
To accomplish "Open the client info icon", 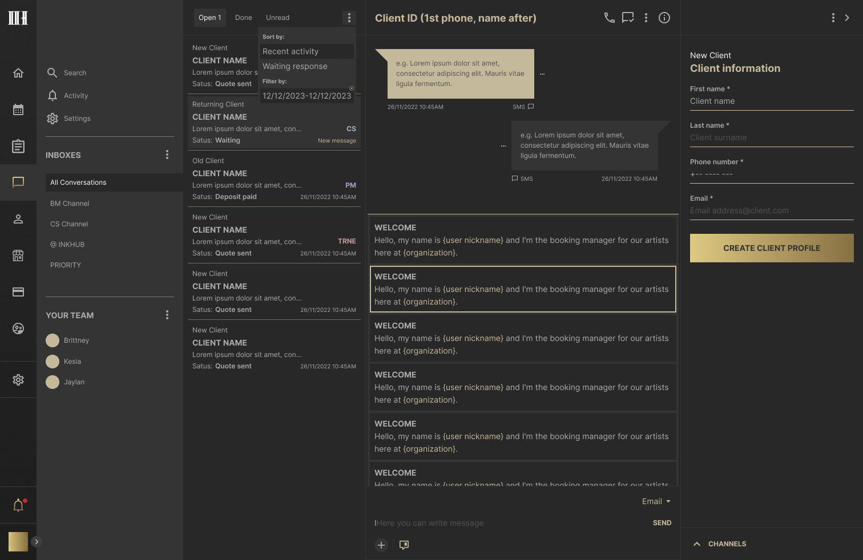I will coord(664,18).
